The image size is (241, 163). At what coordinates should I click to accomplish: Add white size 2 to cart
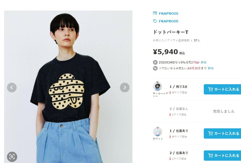223,156
